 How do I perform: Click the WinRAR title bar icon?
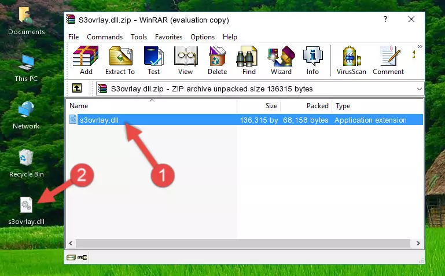tap(71, 20)
